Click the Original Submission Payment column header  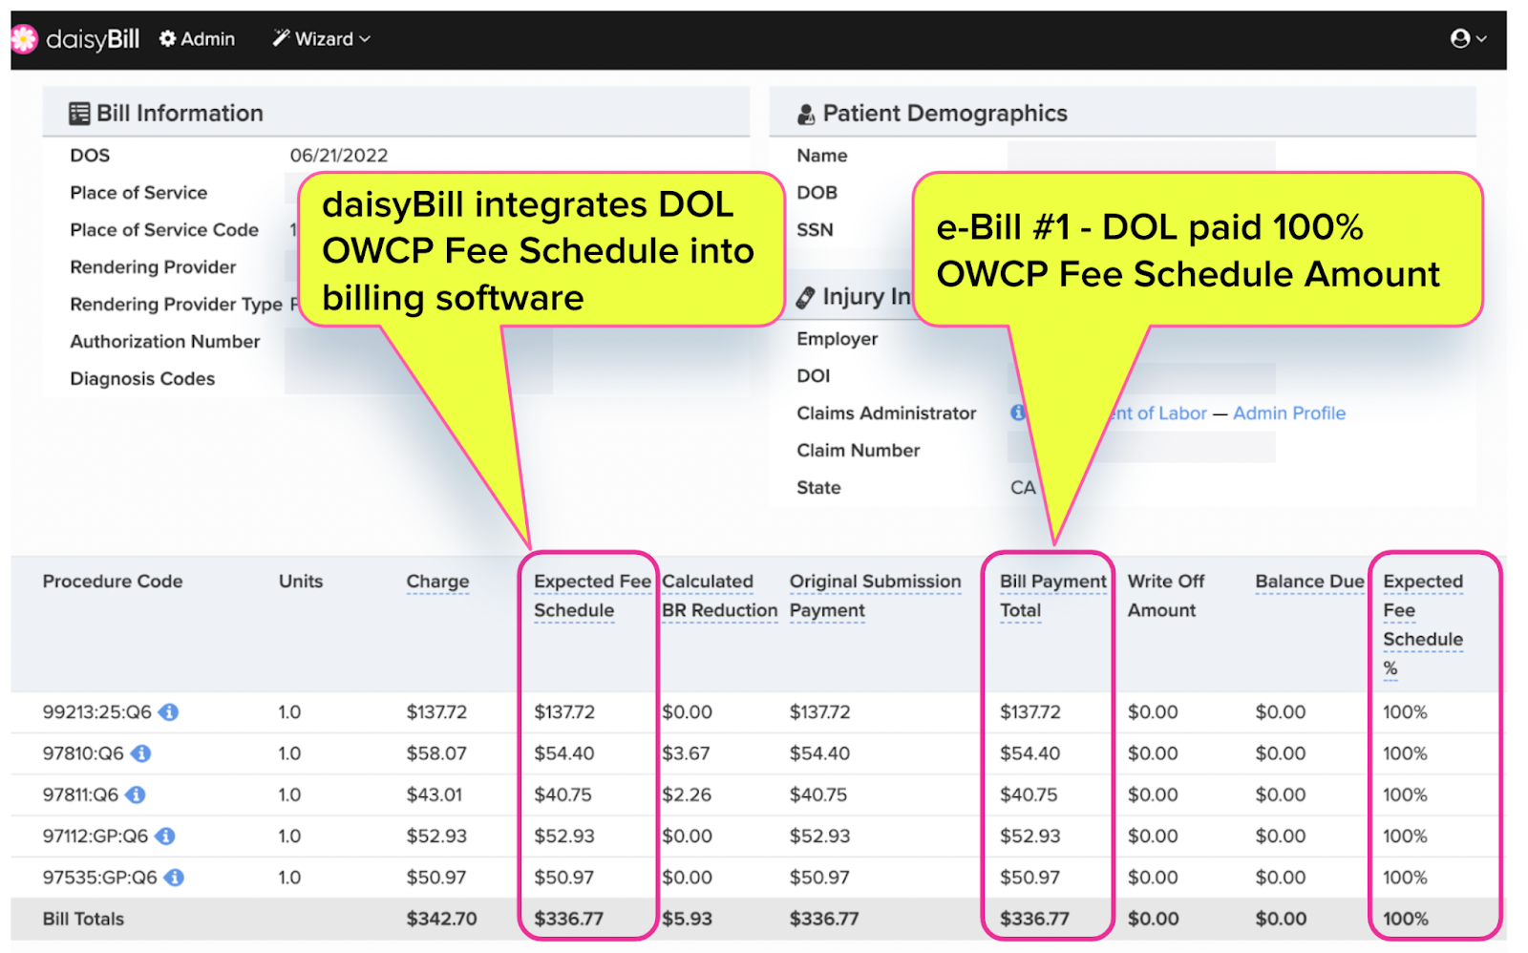[x=875, y=596]
